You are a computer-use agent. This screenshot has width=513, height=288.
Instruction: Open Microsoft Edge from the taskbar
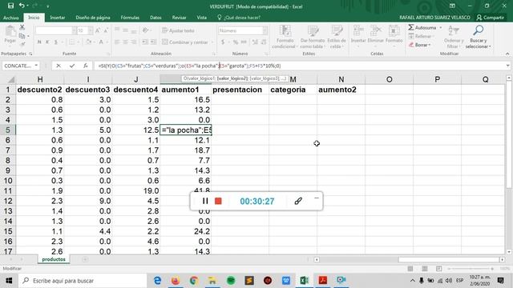[157, 281]
